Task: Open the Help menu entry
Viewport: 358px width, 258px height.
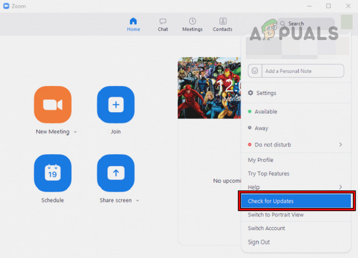Action: [296, 187]
